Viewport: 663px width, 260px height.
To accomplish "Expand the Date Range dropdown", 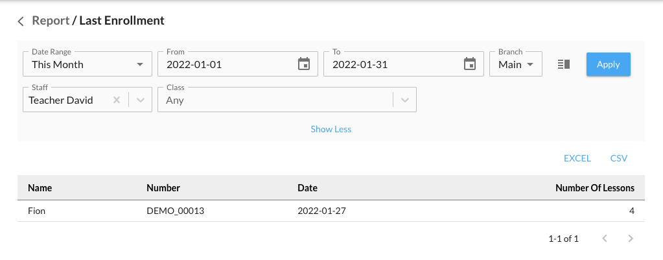I will pos(139,65).
